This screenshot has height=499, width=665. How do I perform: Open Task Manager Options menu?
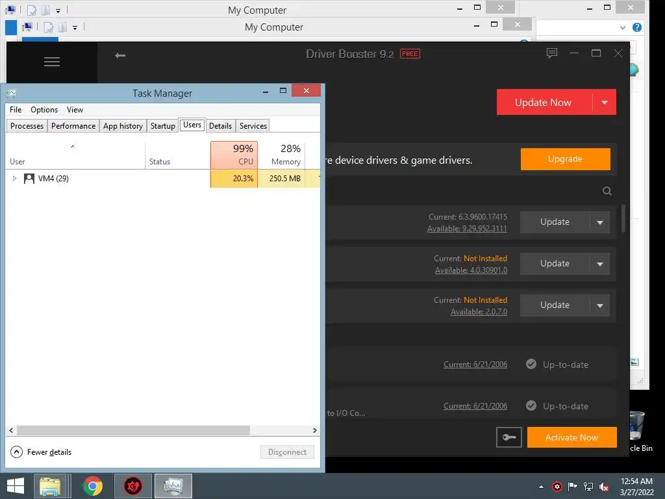(44, 109)
